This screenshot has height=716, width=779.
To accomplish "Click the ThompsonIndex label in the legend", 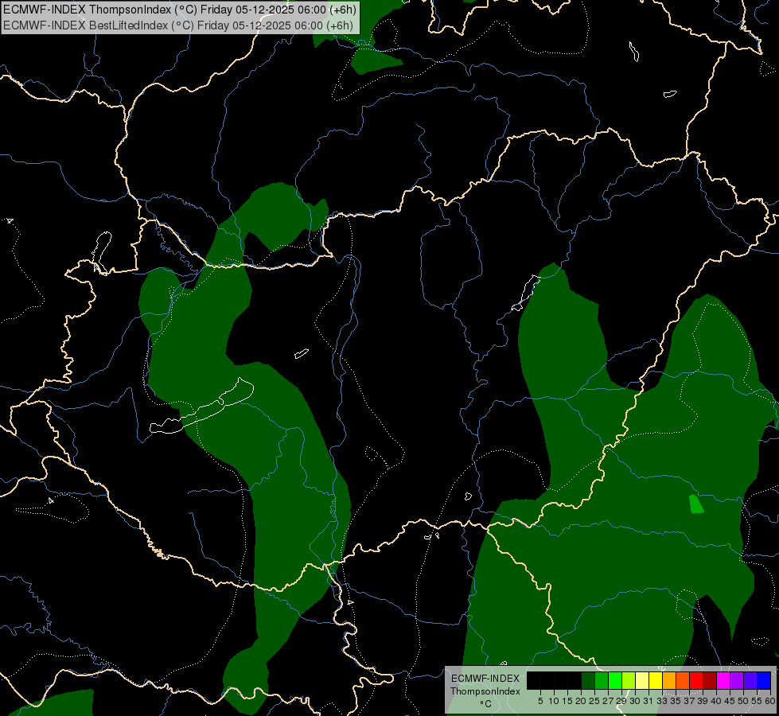I will click(485, 691).
